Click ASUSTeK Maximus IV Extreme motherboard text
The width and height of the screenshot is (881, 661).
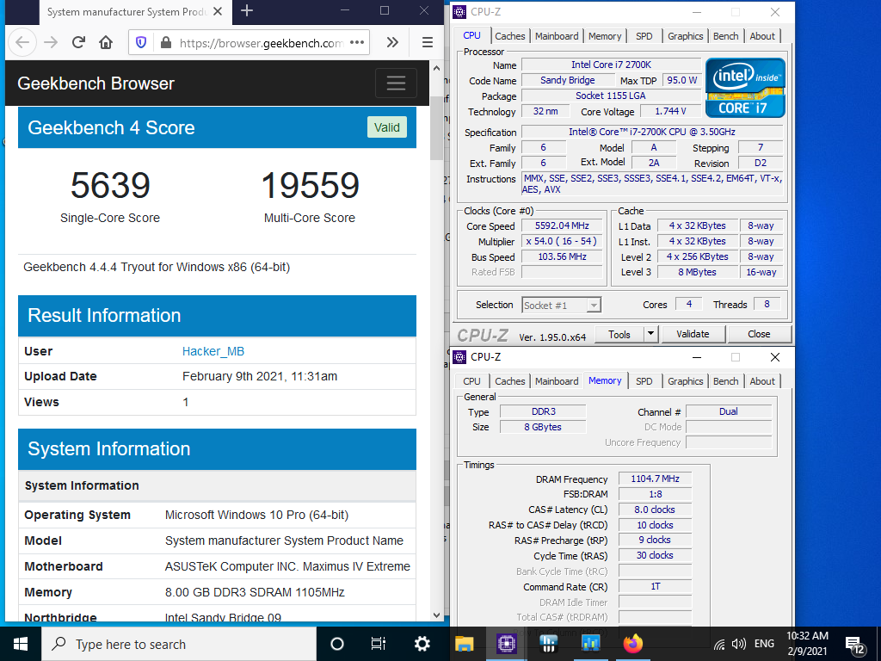[287, 566]
